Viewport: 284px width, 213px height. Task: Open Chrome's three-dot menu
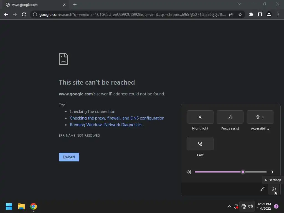278,14
